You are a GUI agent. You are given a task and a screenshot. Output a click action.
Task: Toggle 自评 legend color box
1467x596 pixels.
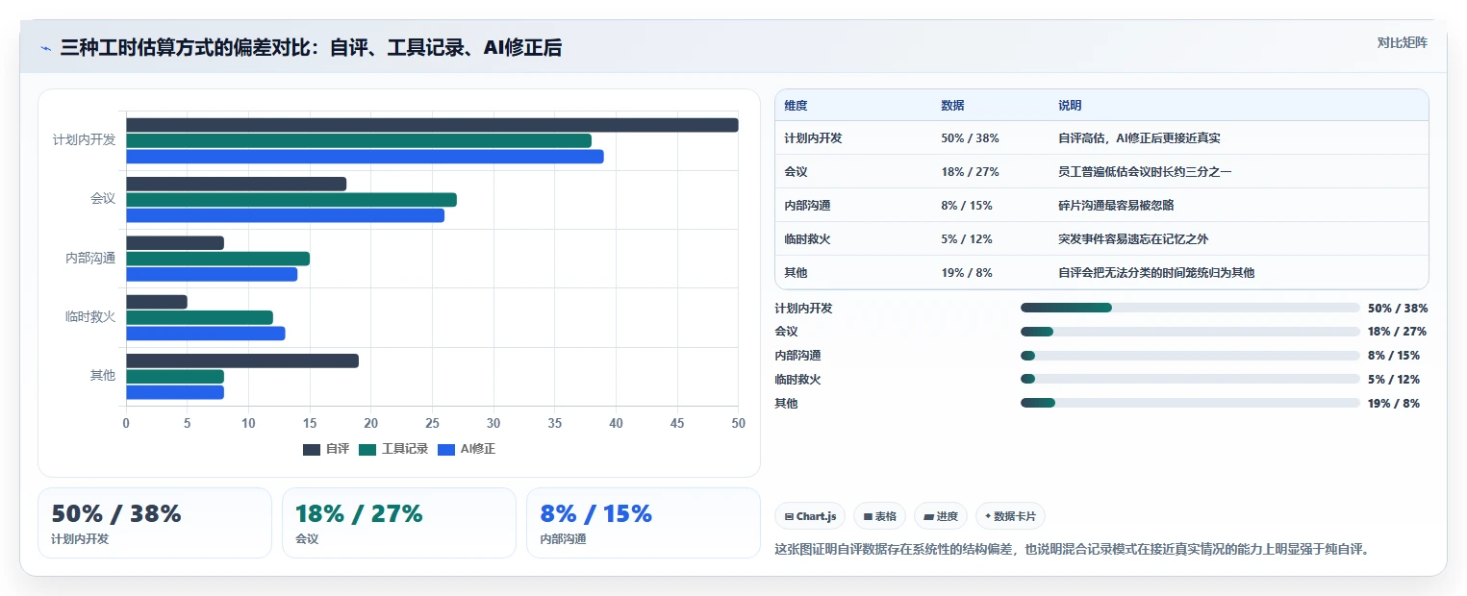pos(312,449)
